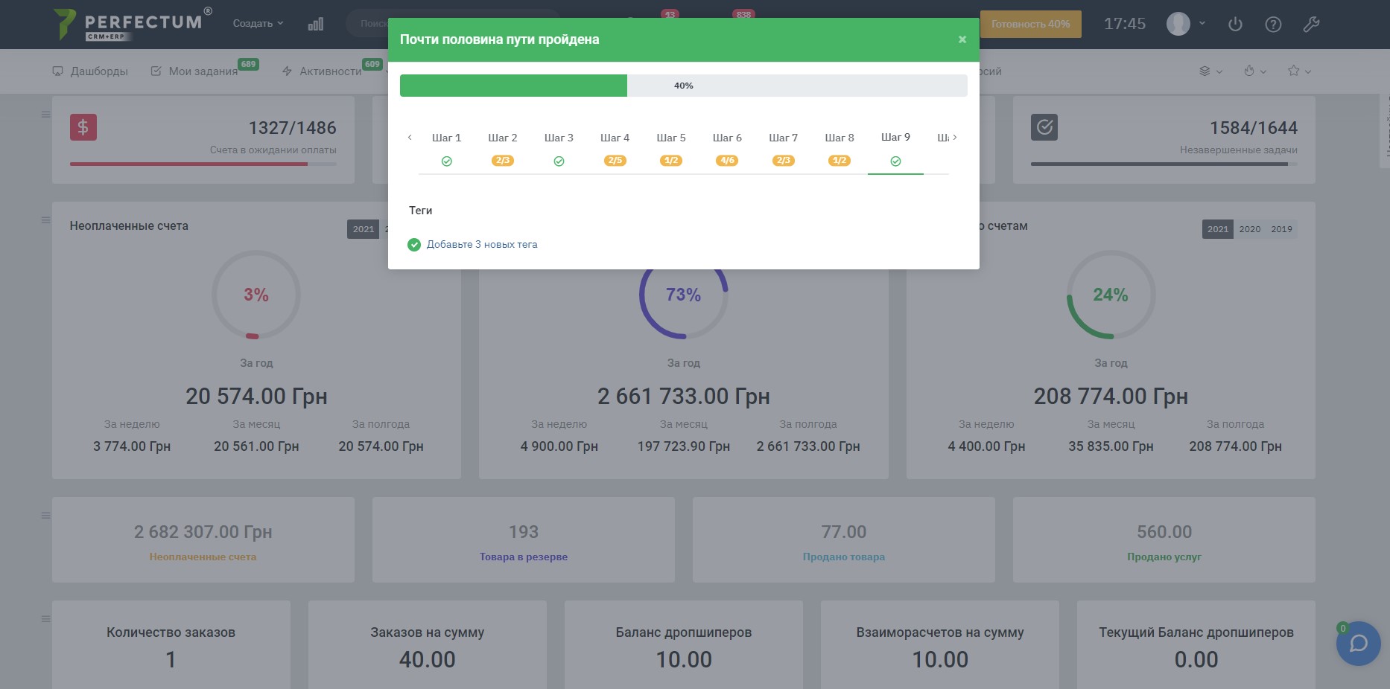This screenshot has height=689, width=1390.
Task: Click the red dollar invoice icon
Action: click(x=83, y=127)
